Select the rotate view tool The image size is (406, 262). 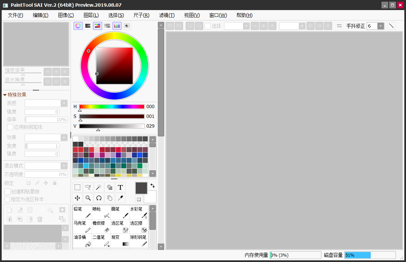99,198
